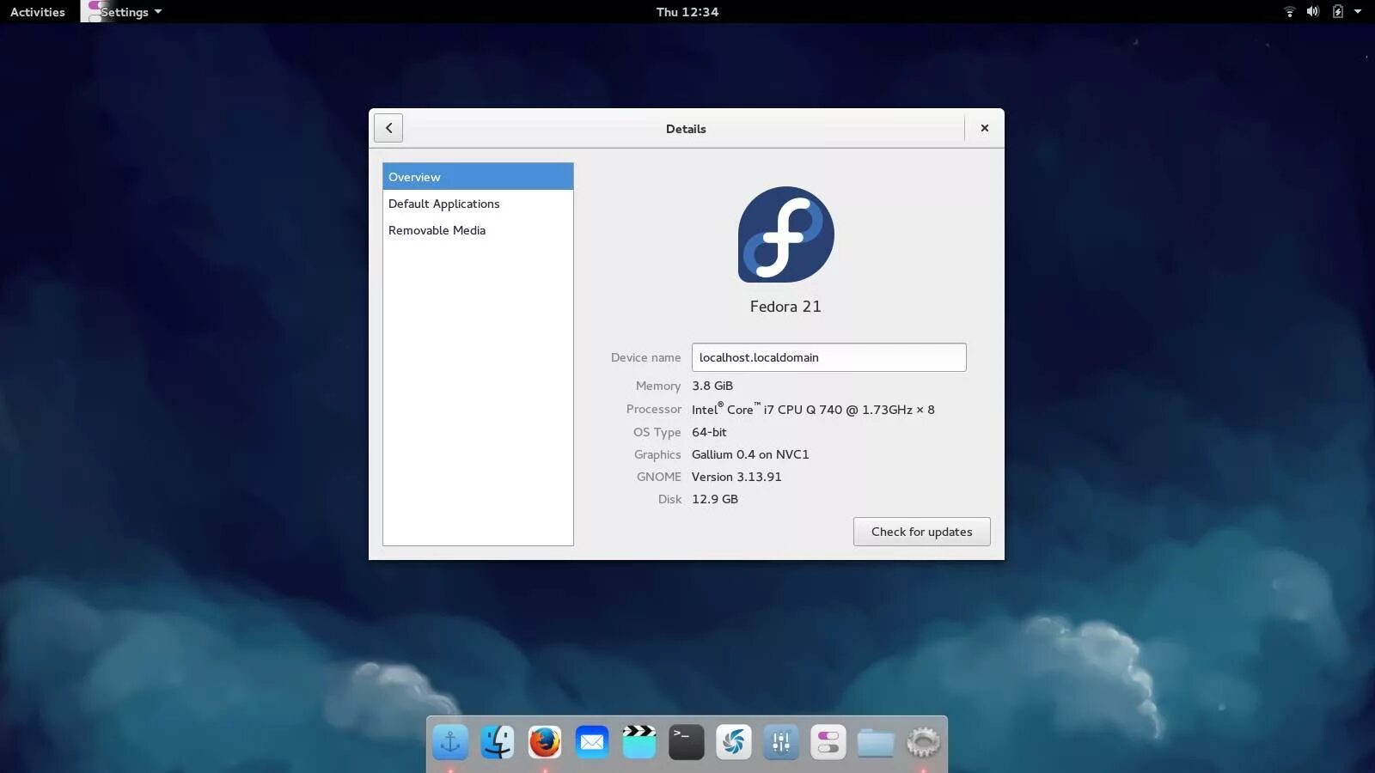This screenshot has height=773, width=1375.
Task: Click the Device name input field
Action: tap(829, 357)
